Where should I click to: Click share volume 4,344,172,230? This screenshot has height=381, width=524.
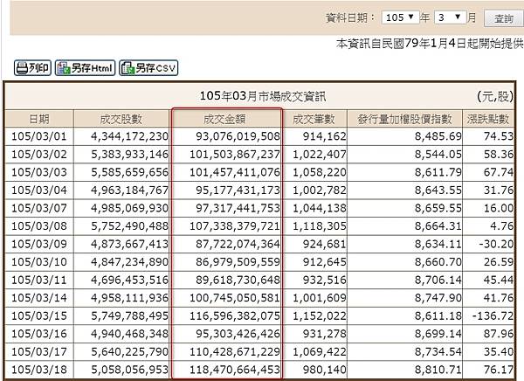(x=129, y=136)
